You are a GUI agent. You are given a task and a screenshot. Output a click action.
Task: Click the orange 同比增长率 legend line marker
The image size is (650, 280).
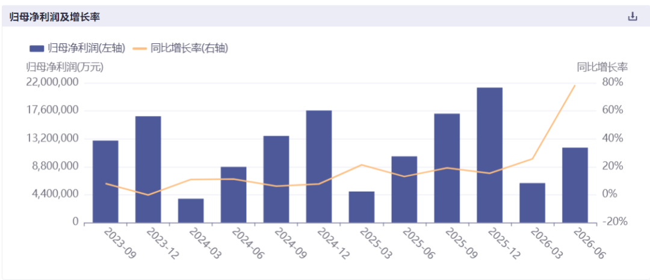coord(140,49)
